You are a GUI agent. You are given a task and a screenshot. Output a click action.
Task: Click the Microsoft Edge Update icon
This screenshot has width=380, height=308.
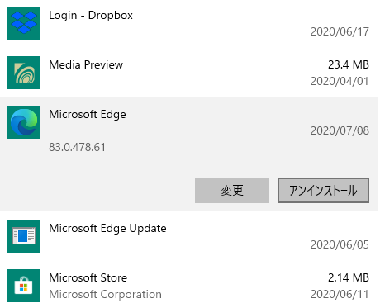[x=24, y=236]
